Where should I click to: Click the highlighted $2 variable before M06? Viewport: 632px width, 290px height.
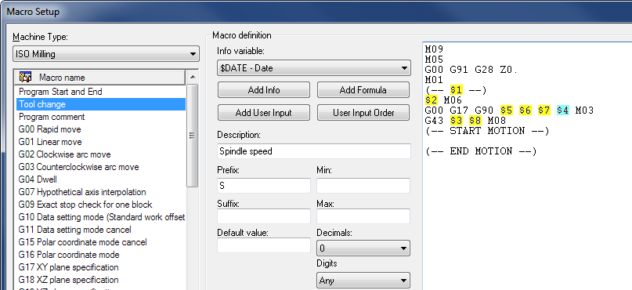click(432, 100)
